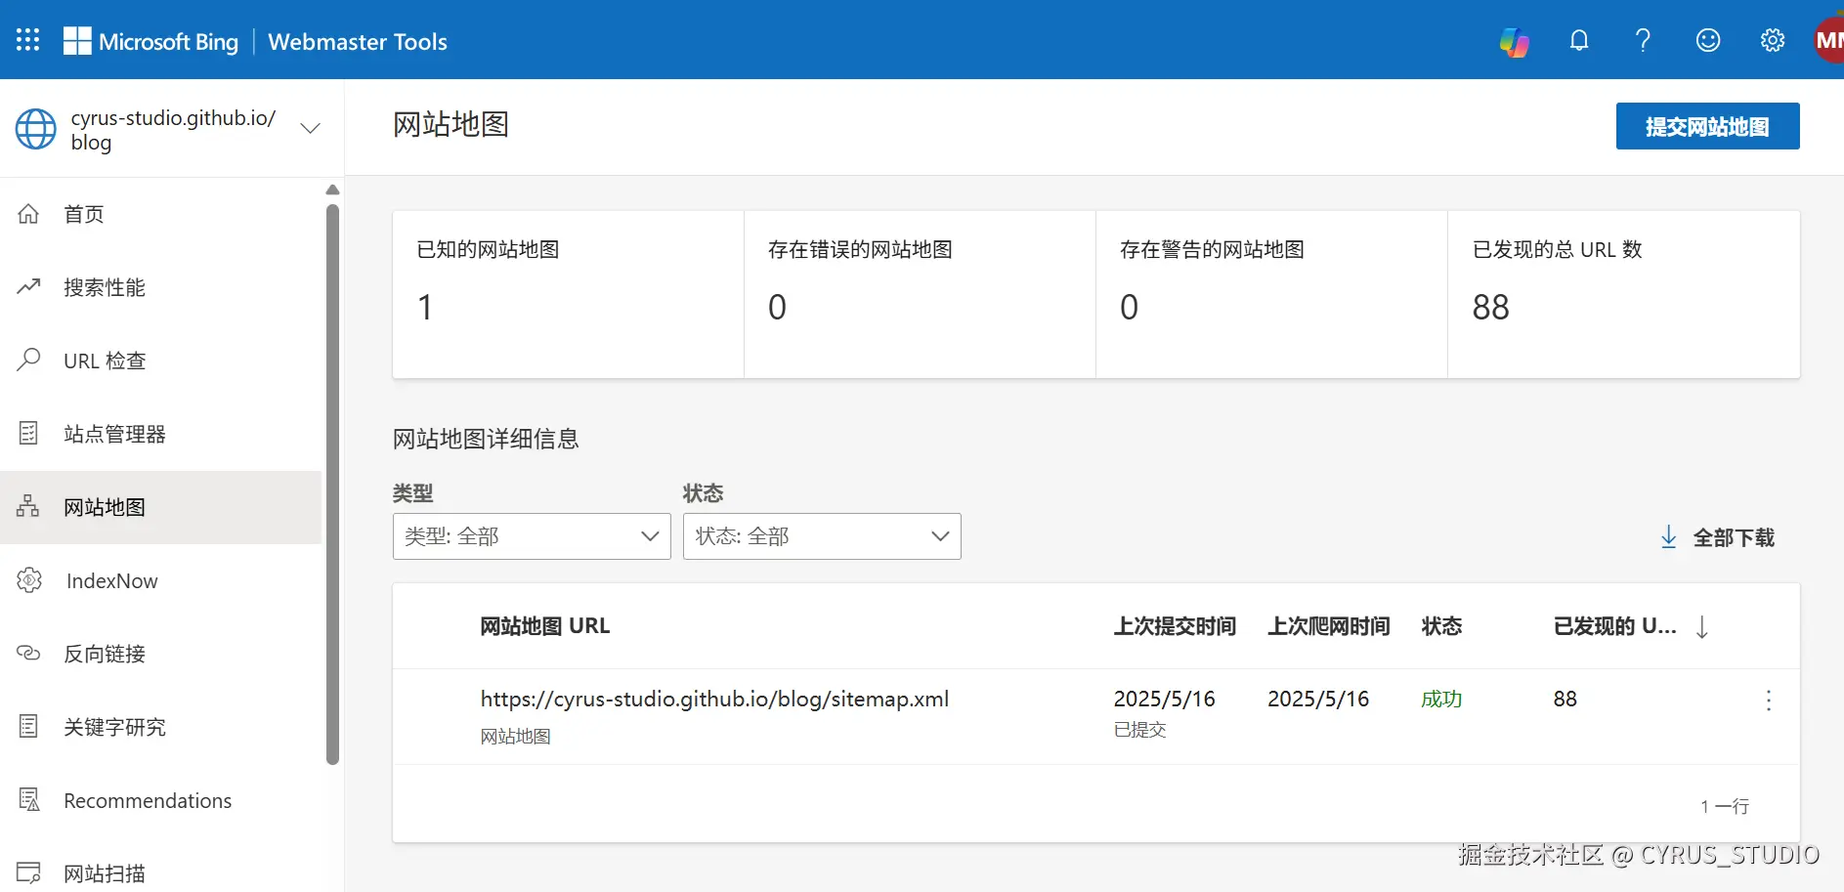Open the Copilot icon in header

1515,41
